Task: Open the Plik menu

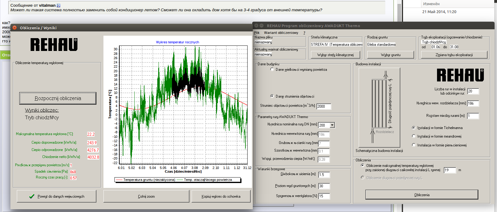Action: coord(256,33)
